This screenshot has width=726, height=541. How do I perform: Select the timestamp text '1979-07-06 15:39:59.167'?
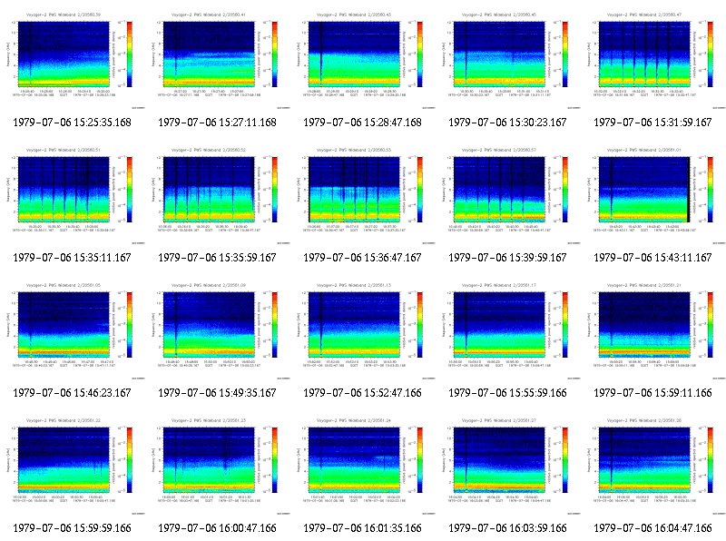pyautogui.click(x=507, y=258)
